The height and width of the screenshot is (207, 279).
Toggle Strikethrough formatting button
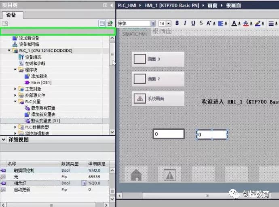(201, 23)
